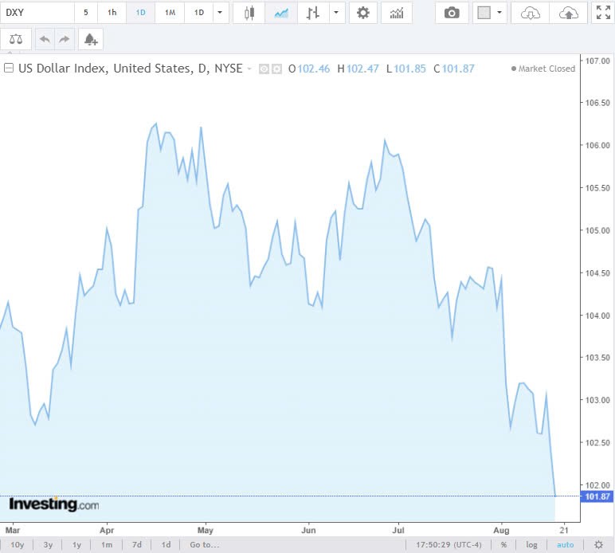Toggle auto scale mode

(x=565, y=545)
